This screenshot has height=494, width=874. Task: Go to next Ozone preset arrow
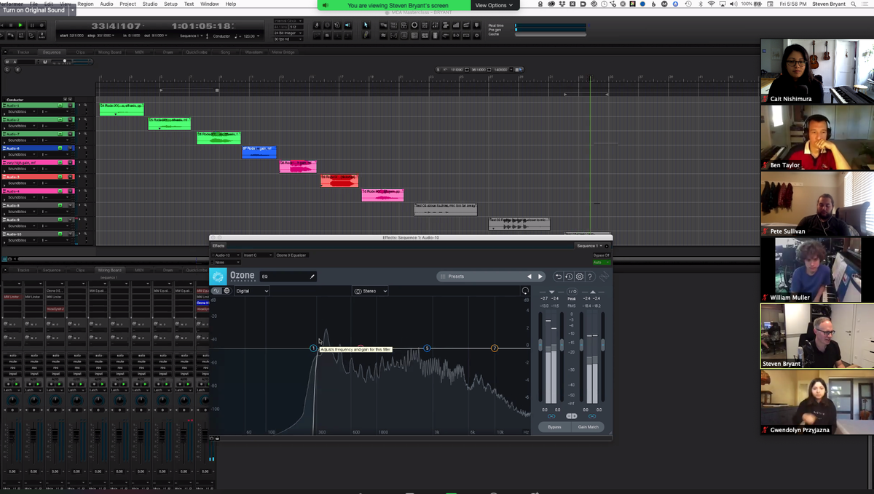tap(540, 276)
